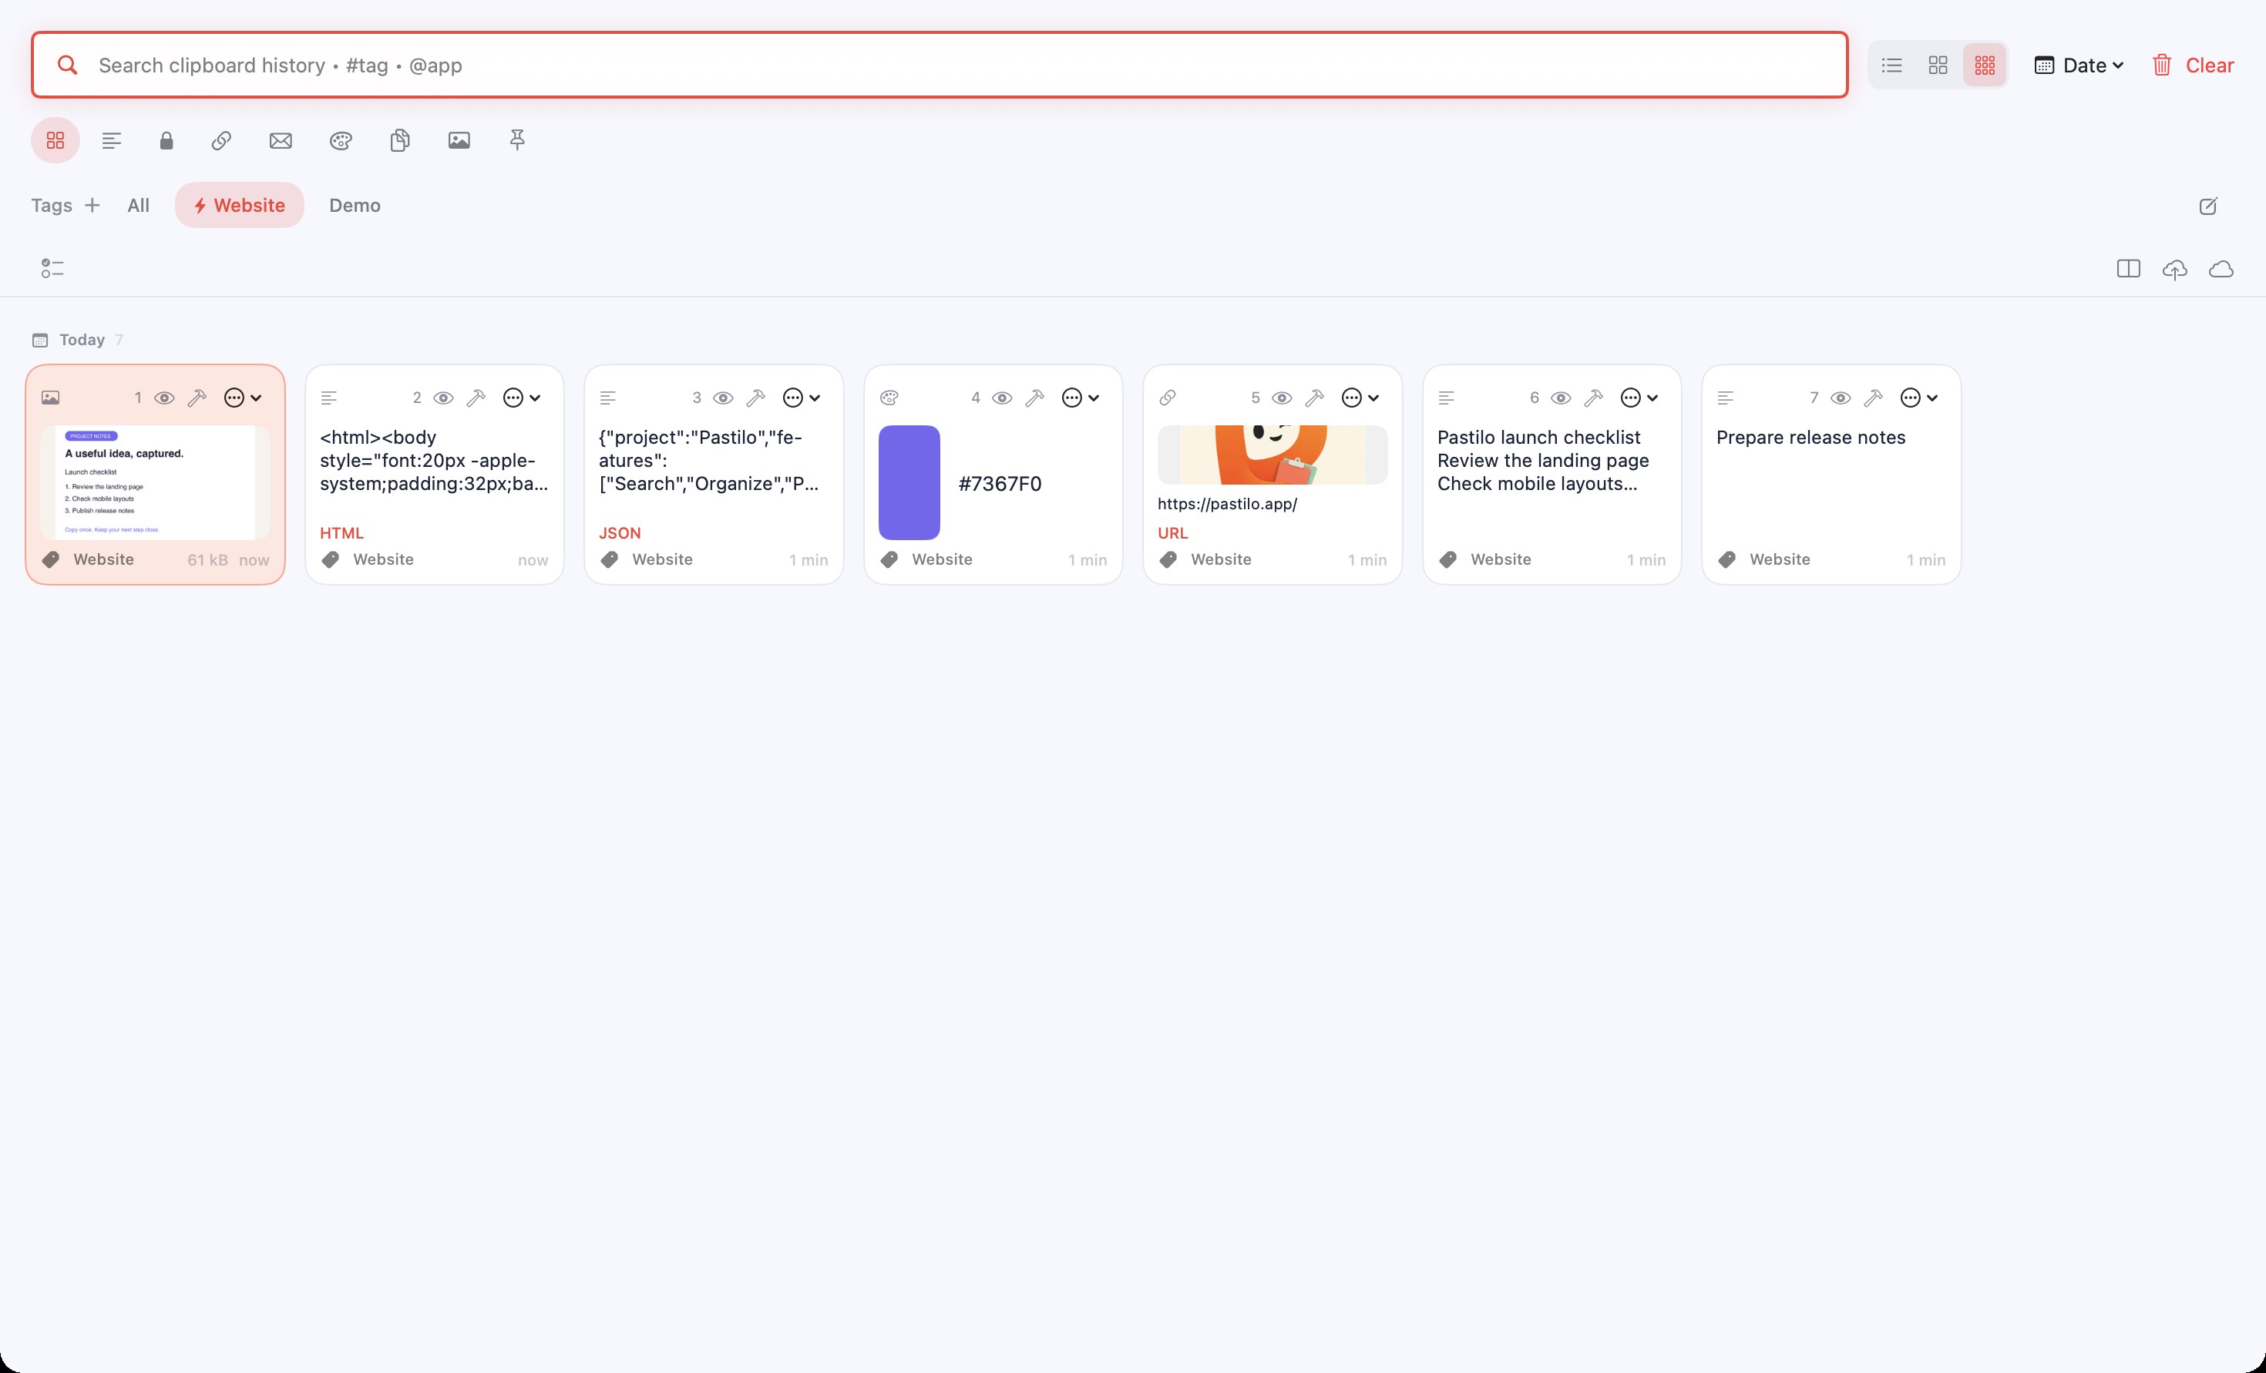Open more options on HTML card
Image resolution: width=2266 pixels, height=1373 pixels.
tap(522, 398)
